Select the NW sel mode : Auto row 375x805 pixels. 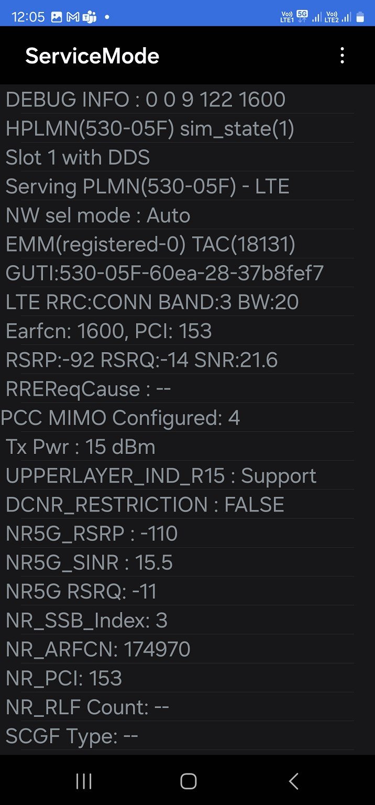(178, 215)
